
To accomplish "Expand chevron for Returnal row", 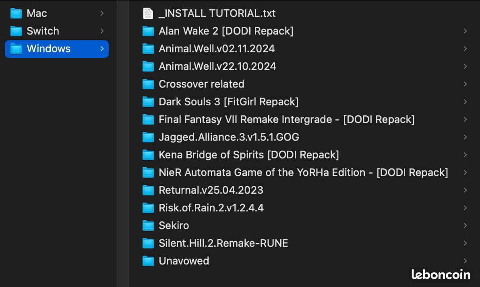I will coord(465,191).
